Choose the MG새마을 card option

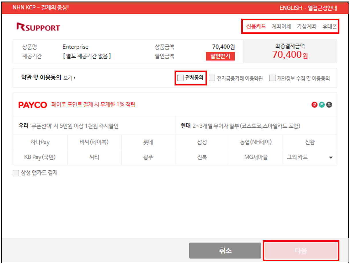256,157
